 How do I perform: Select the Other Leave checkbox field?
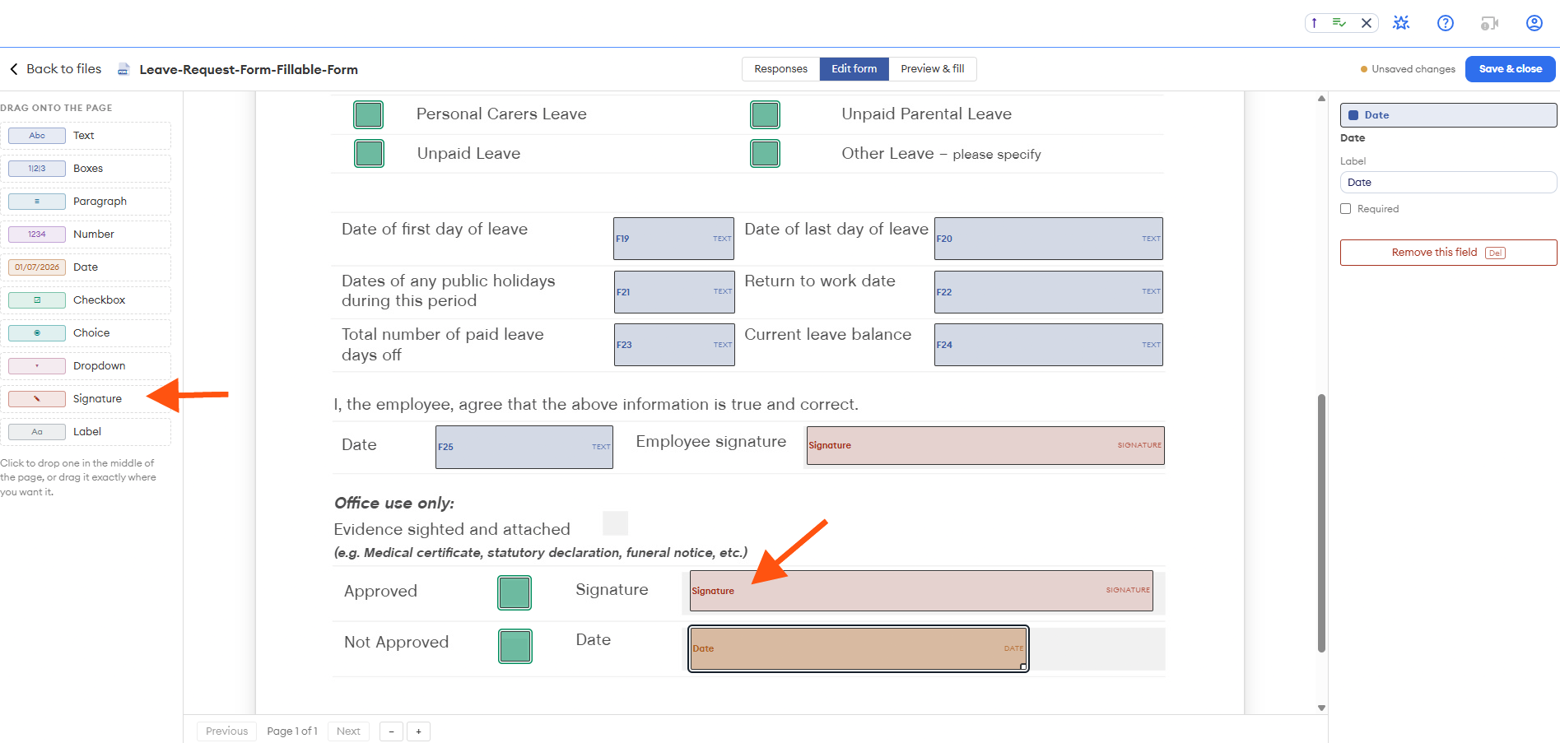pos(765,153)
